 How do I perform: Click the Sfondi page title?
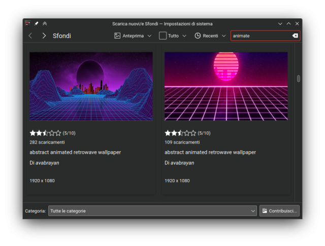click(x=62, y=36)
